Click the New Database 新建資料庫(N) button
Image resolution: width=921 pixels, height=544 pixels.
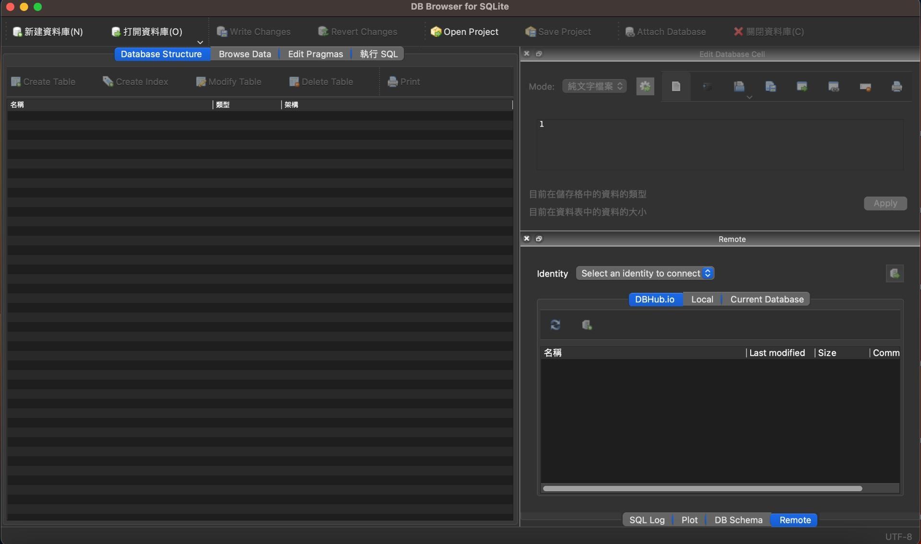click(47, 32)
